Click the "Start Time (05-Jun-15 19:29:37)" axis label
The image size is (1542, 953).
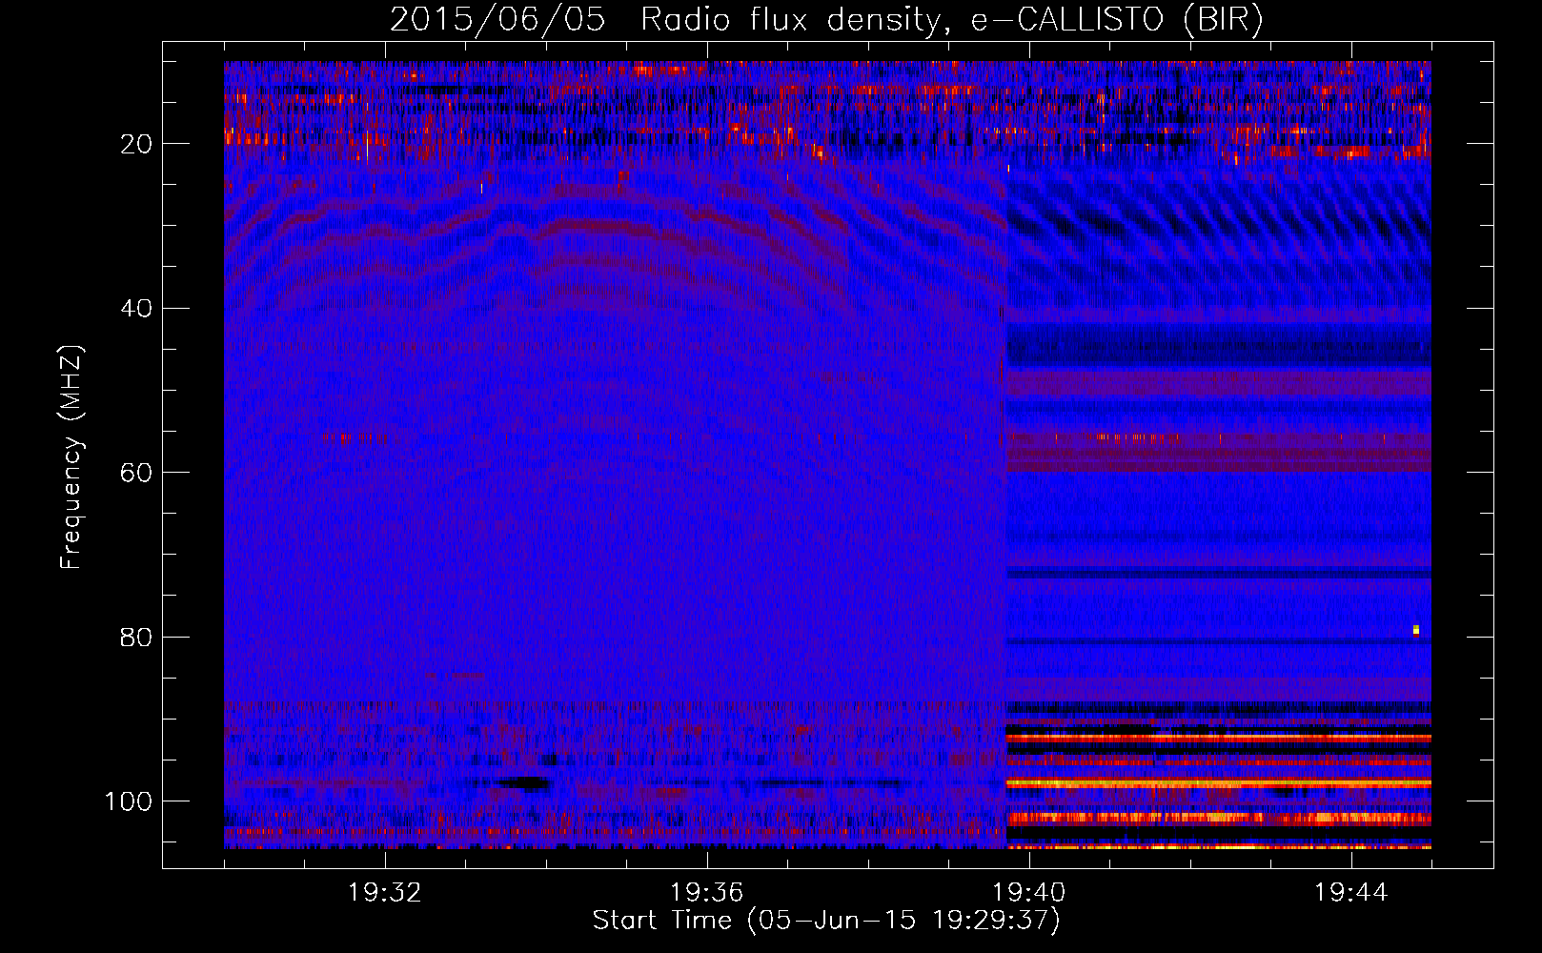point(826,921)
